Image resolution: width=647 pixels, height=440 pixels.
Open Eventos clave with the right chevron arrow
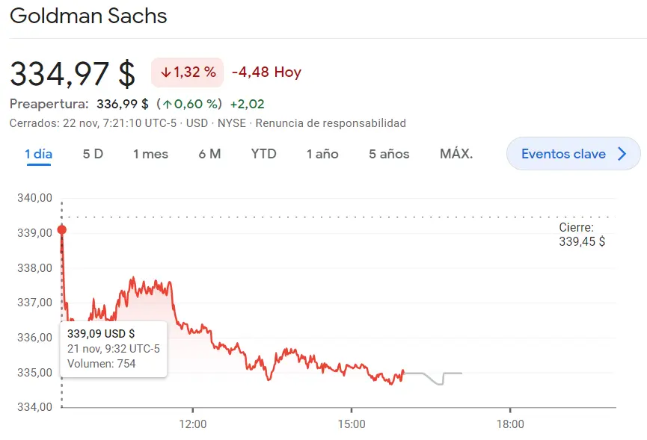click(622, 153)
